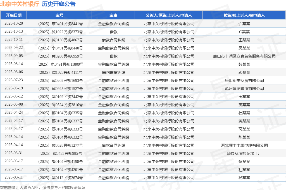Click the 案号 column header
286x190 pixels.
[59, 15]
